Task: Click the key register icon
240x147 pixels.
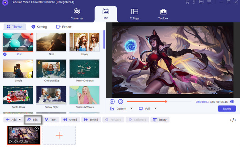Action: pyautogui.click(x=194, y=2)
